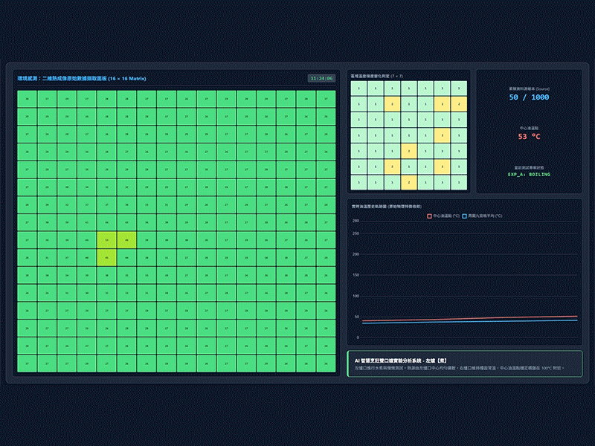Click the EXP_A: BOILING status label
Viewport: 595px width, 446px height.
coord(529,175)
